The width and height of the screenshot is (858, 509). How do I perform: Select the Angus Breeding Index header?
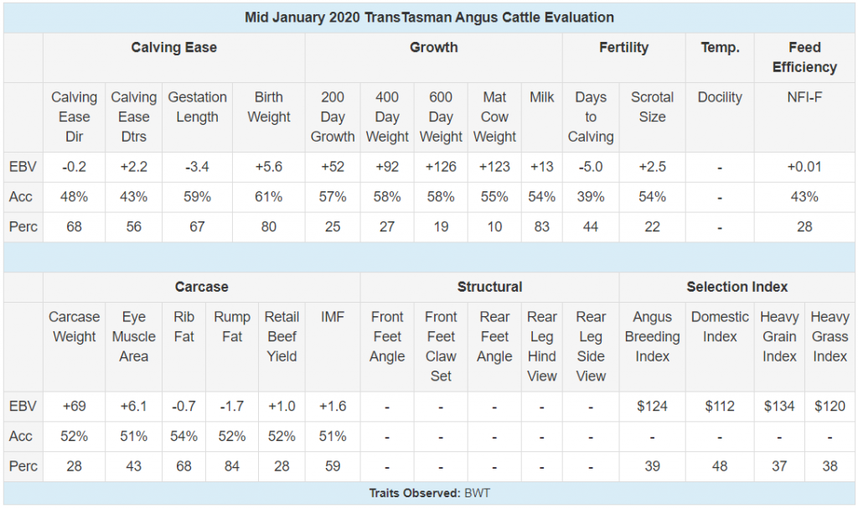652,336
